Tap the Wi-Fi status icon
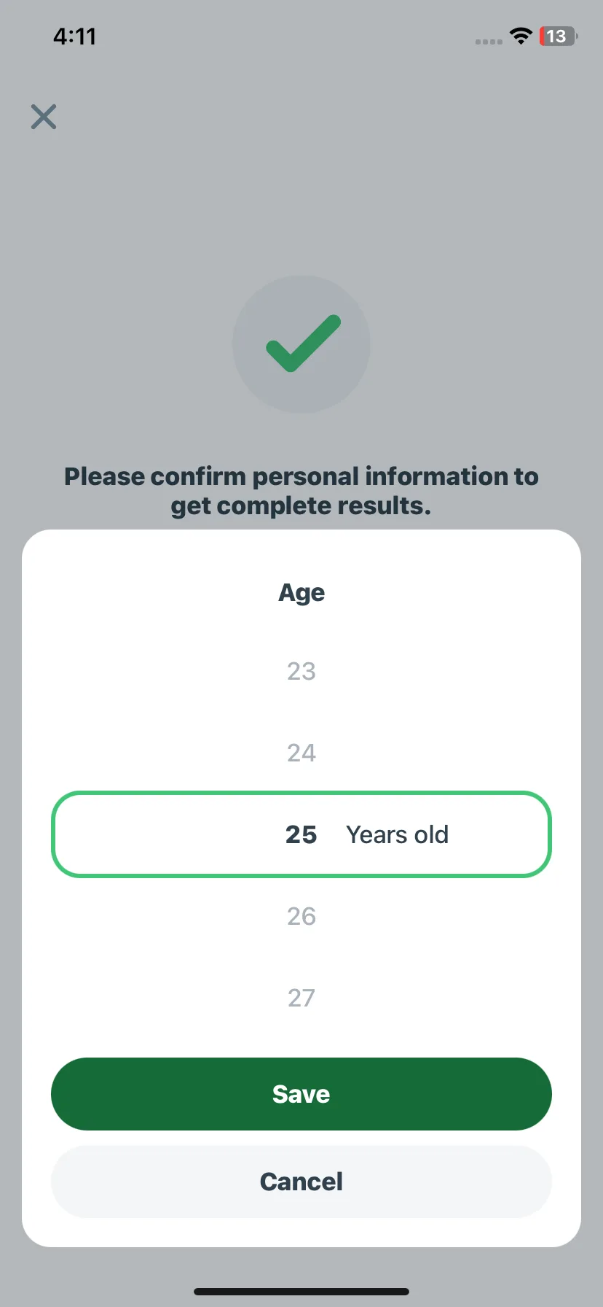This screenshot has height=1307, width=603. (x=521, y=36)
